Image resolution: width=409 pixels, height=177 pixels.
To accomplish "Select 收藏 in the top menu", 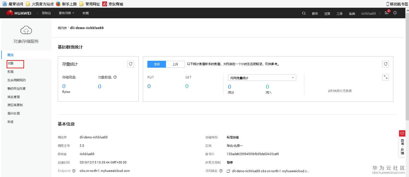I will coord(85,13).
